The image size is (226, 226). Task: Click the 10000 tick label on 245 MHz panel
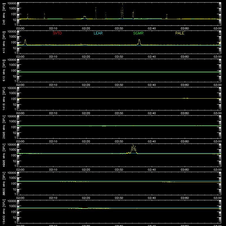pos(12,3)
